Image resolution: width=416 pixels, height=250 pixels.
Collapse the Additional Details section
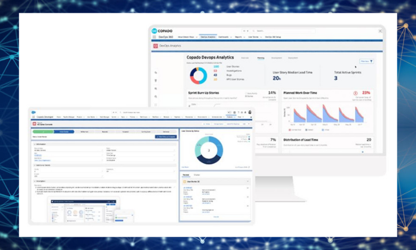pyautogui.click(x=35, y=165)
